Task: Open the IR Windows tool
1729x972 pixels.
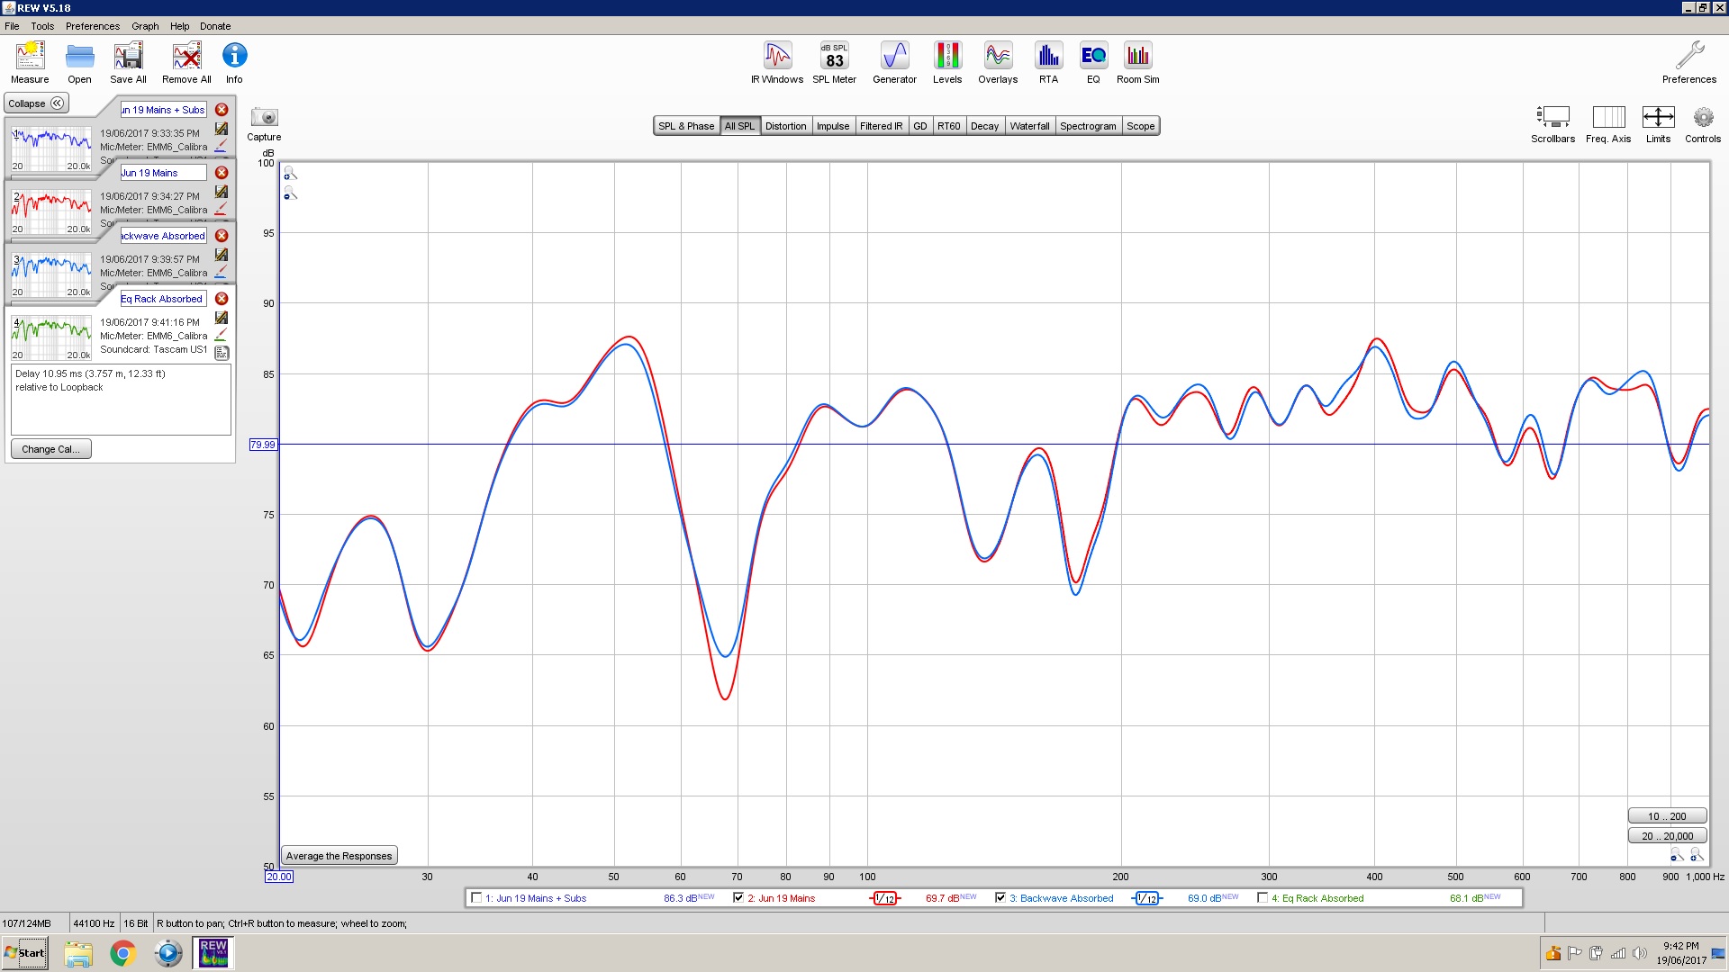Action: (x=777, y=63)
